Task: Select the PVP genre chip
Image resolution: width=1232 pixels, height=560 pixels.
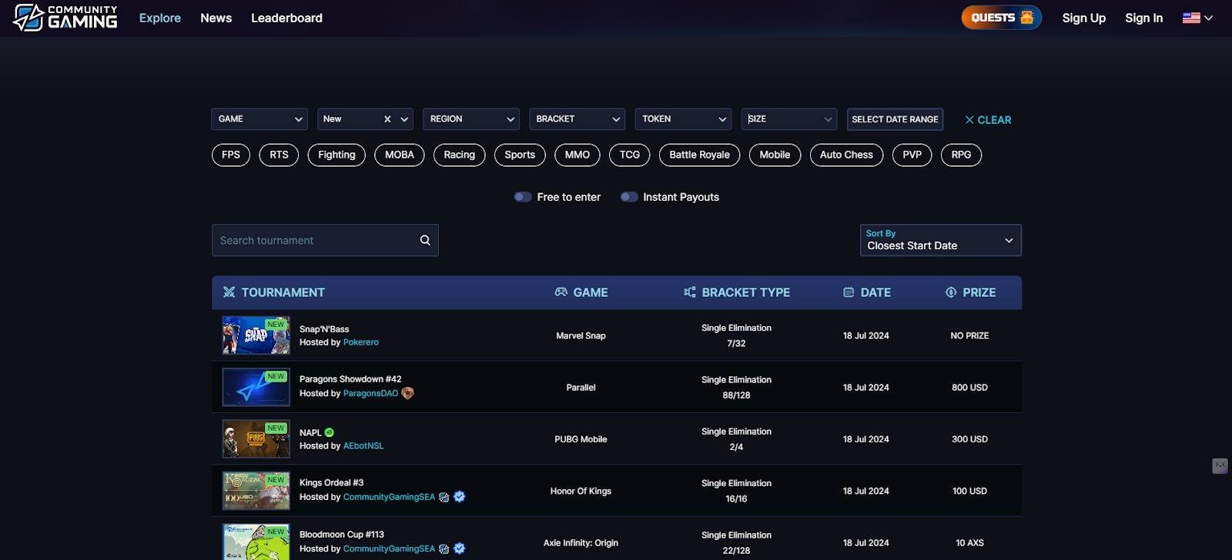Action: (912, 155)
